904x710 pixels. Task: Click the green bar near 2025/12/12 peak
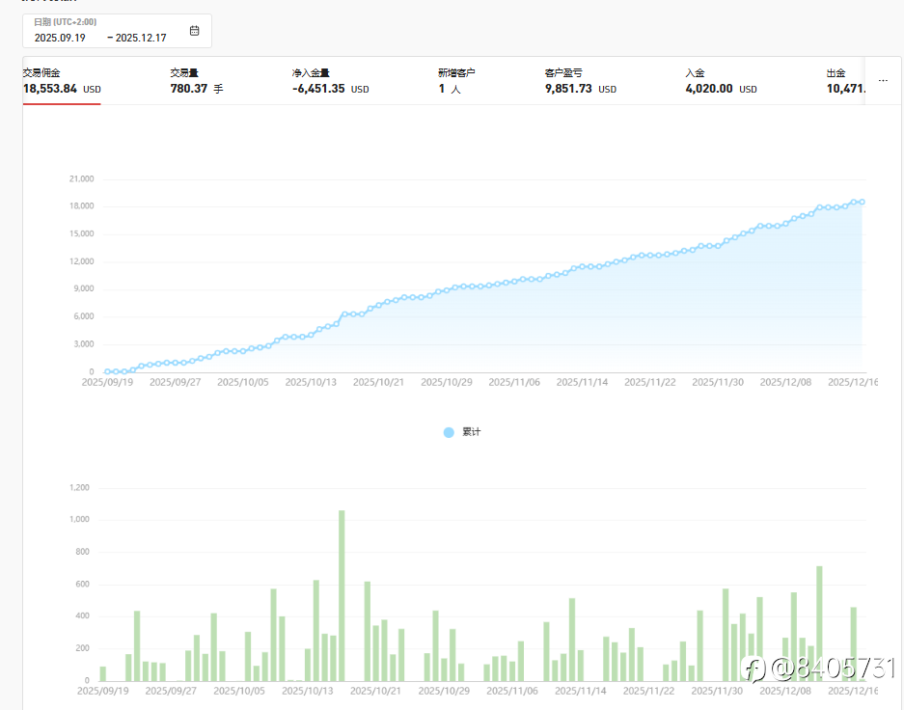[x=819, y=623]
